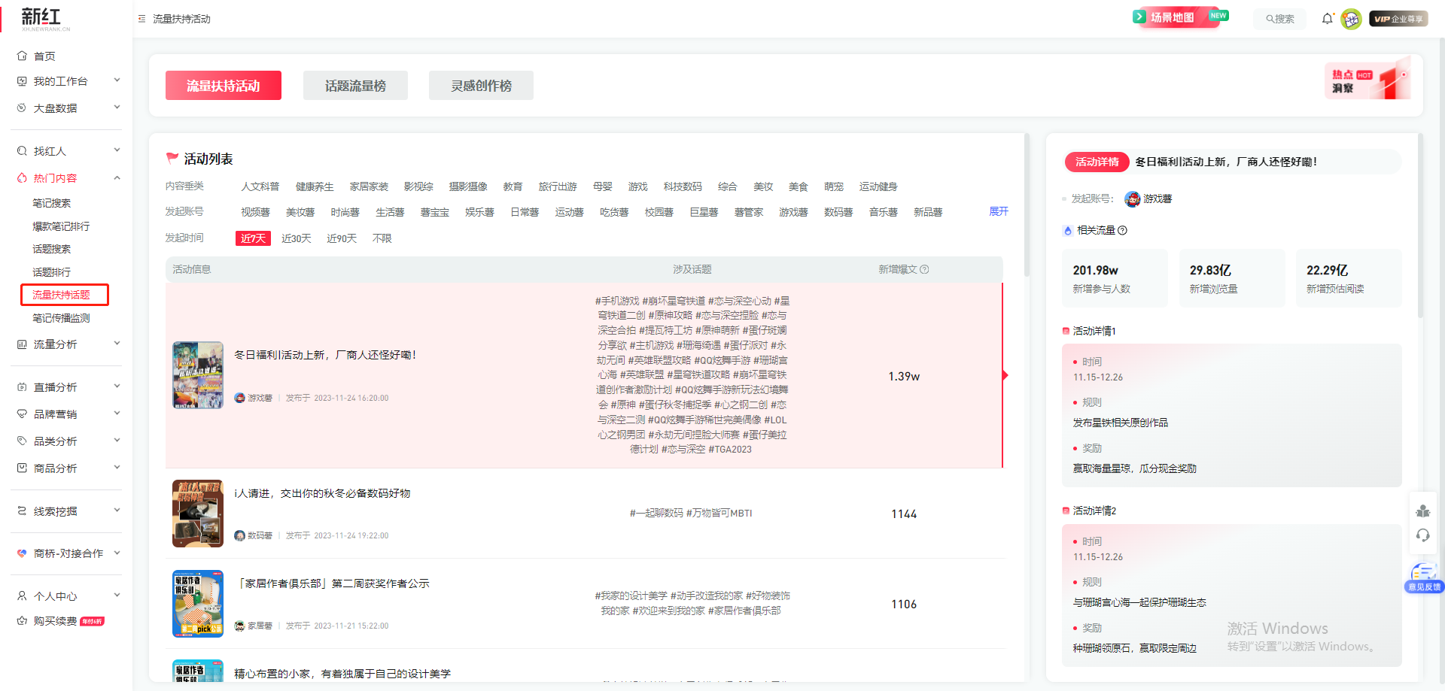The image size is (1445, 691).
Task: Click the VIP 企业尊享 badge
Action: pos(1399,19)
